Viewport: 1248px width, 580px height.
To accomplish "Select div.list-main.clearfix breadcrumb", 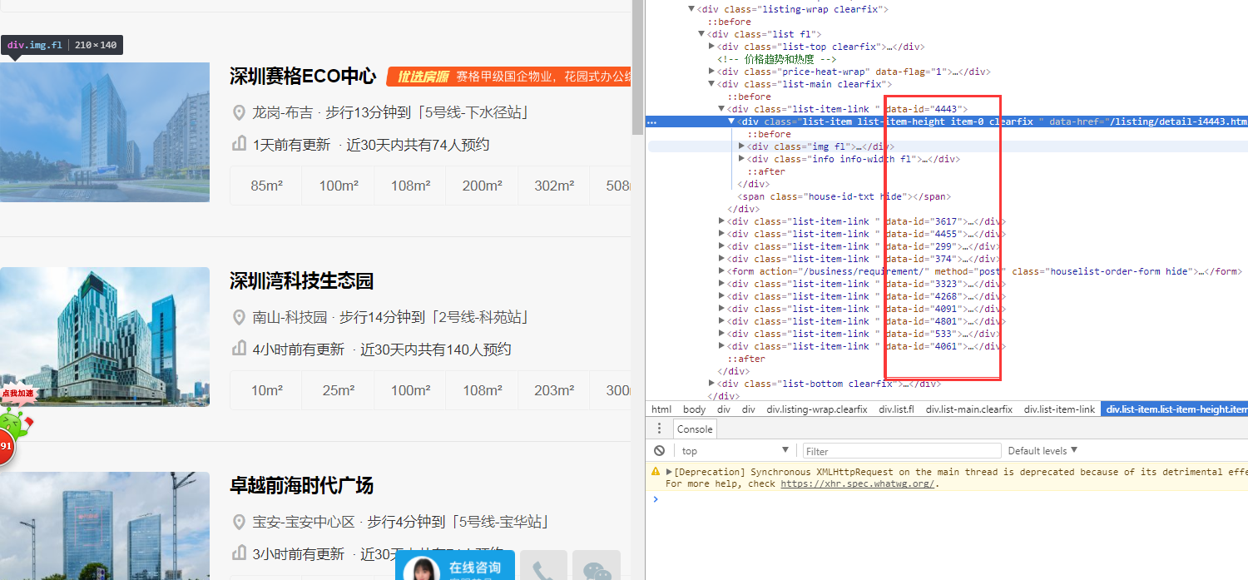I will (969, 409).
